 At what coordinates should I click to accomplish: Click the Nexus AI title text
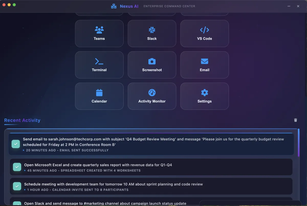click(129, 6)
